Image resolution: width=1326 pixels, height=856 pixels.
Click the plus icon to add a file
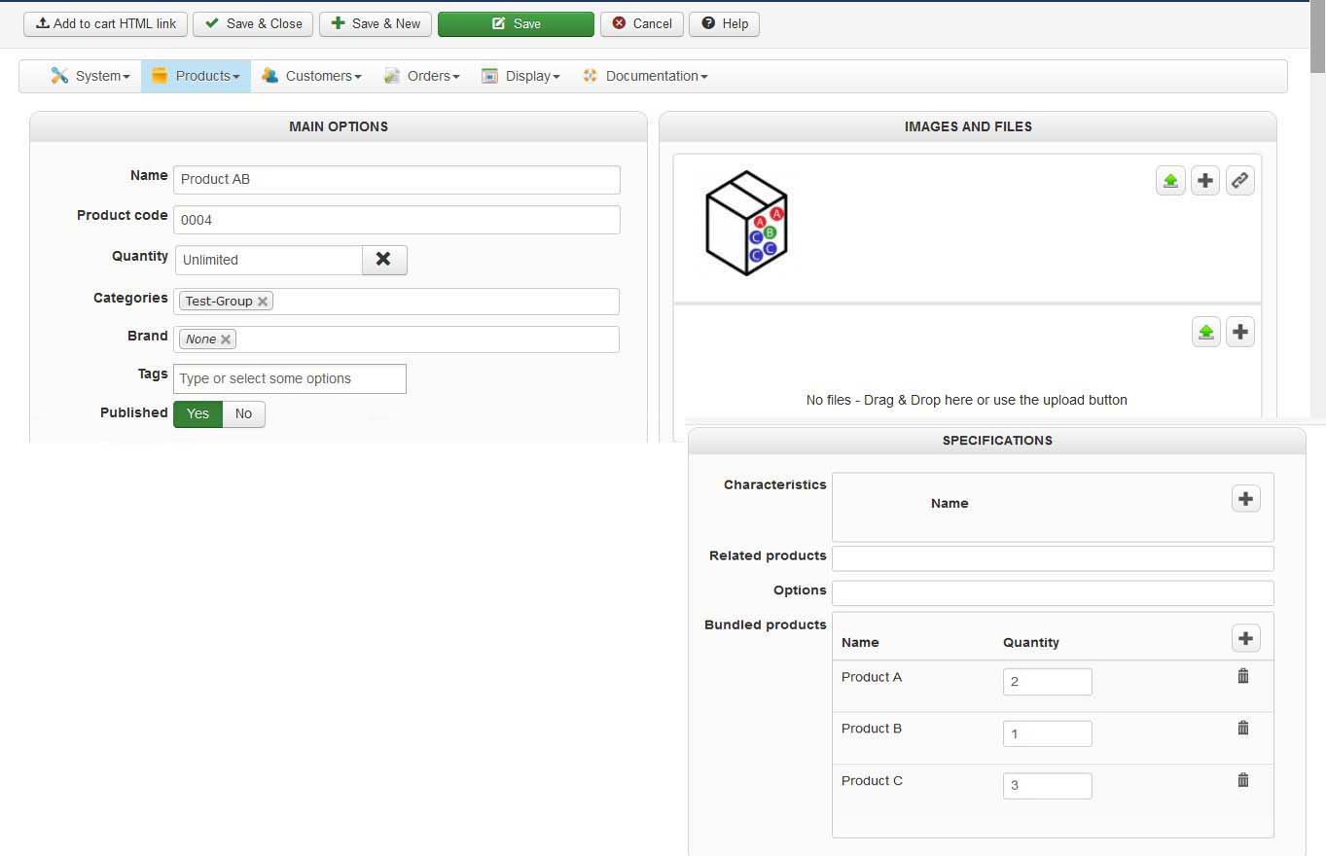point(1240,333)
